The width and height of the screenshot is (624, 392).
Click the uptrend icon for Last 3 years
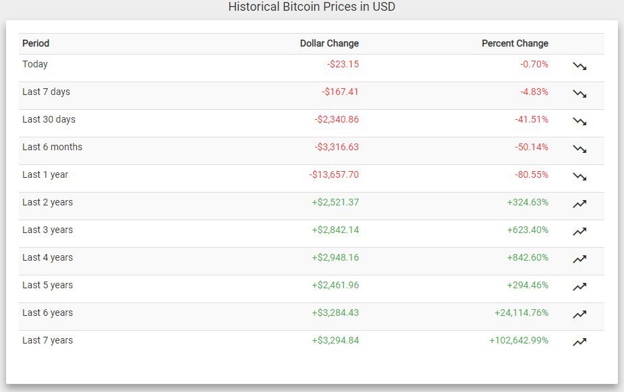(579, 231)
